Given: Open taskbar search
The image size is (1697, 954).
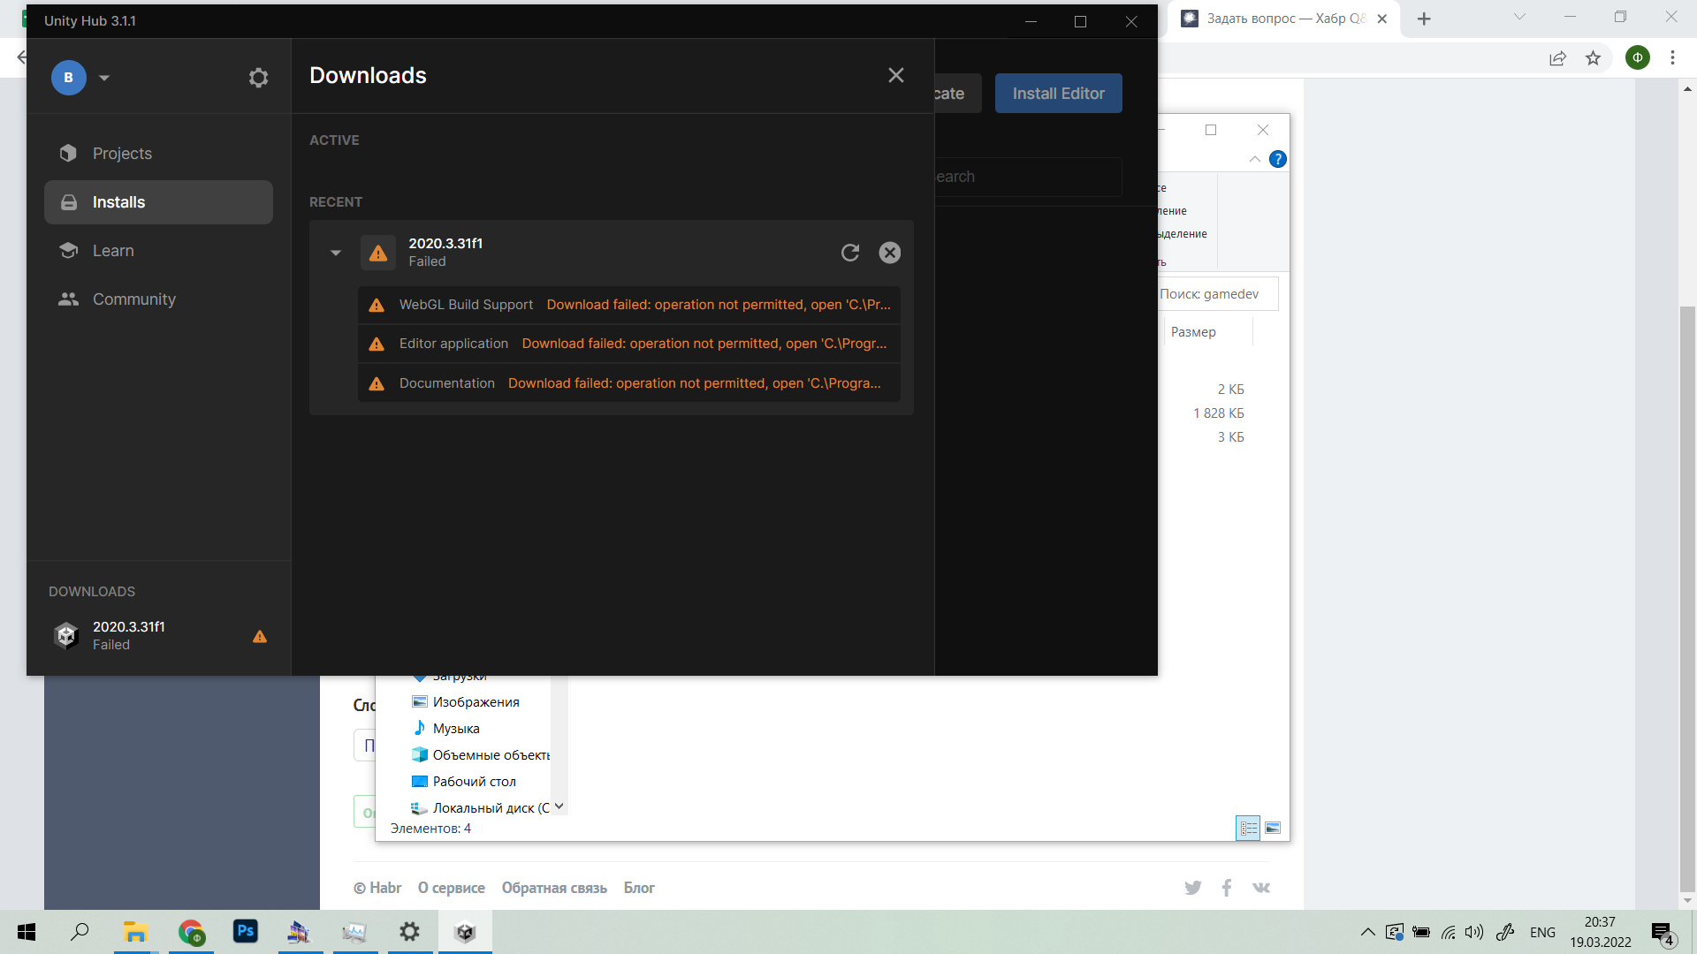Looking at the screenshot, I should point(80,932).
